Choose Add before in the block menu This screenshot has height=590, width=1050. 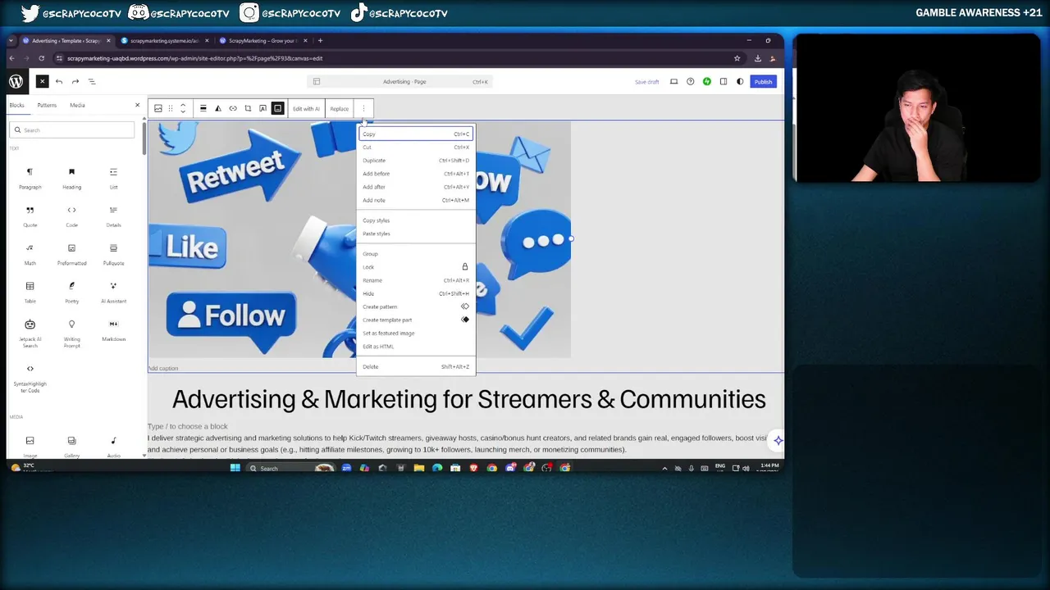click(416, 174)
